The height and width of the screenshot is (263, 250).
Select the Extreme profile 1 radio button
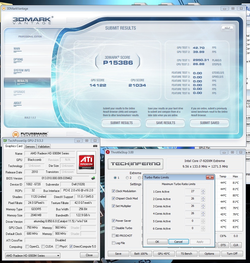point(115,178)
